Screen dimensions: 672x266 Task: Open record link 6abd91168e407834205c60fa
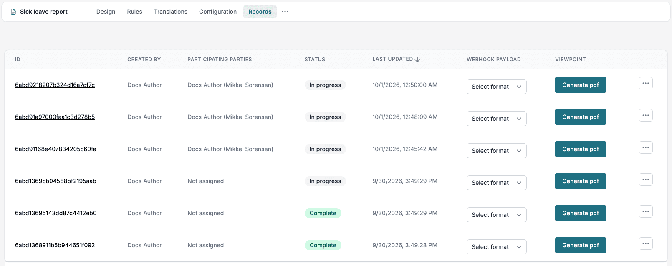(56, 149)
